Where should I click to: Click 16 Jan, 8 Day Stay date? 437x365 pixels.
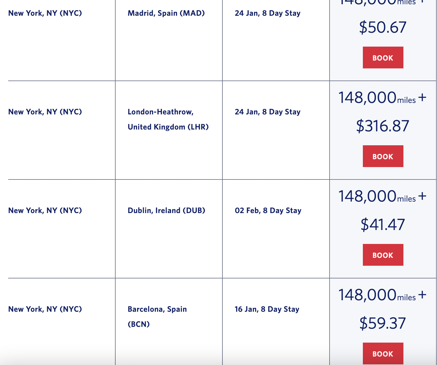point(267,309)
